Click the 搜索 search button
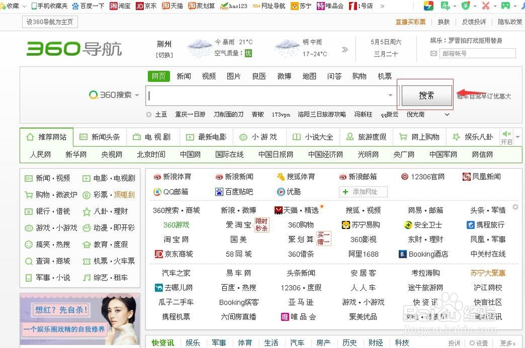The height and width of the screenshot is (348, 525). click(426, 95)
